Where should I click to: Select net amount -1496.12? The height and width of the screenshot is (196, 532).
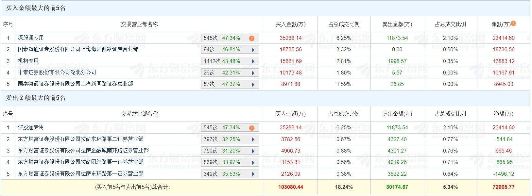pos(504,174)
